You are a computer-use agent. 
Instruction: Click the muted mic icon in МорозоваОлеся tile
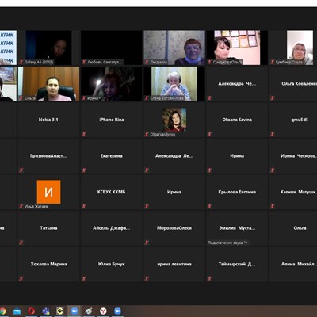(147, 243)
